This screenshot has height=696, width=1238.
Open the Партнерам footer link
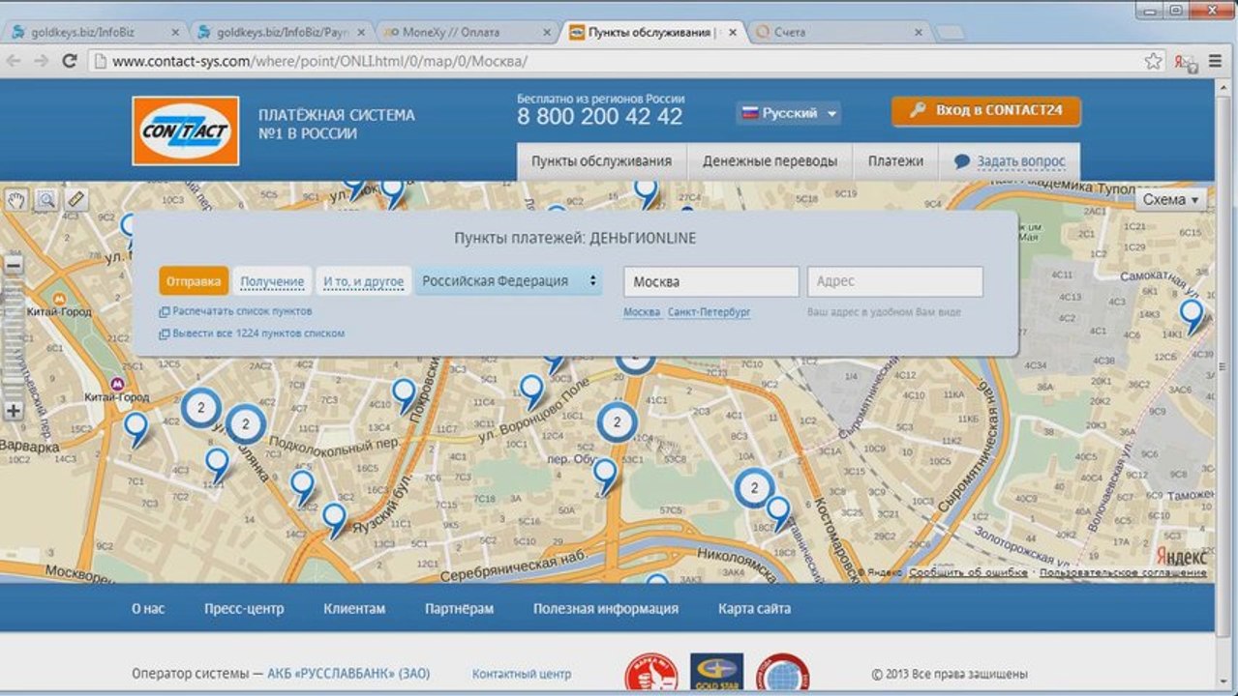point(459,609)
